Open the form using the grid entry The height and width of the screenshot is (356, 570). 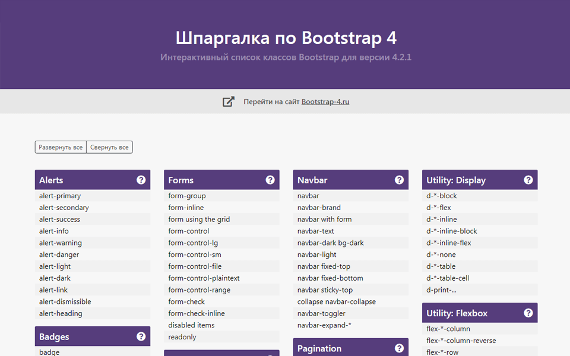tap(221, 219)
